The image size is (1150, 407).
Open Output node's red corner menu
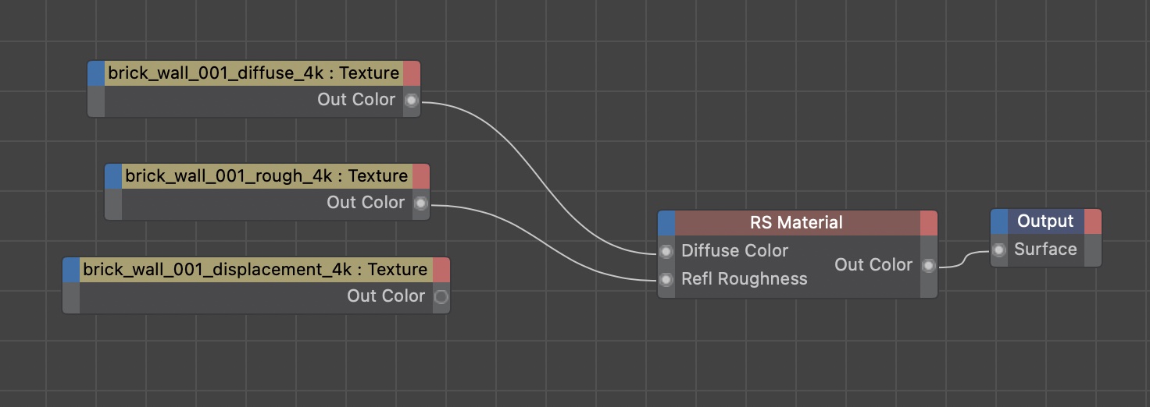pyautogui.click(x=1093, y=221)
